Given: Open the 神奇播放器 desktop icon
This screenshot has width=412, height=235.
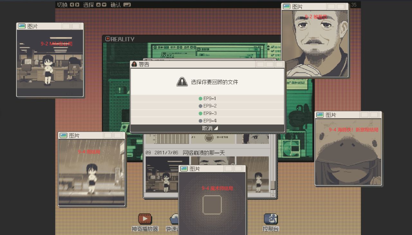Looking at the screenshot, I should pos(145,219).
